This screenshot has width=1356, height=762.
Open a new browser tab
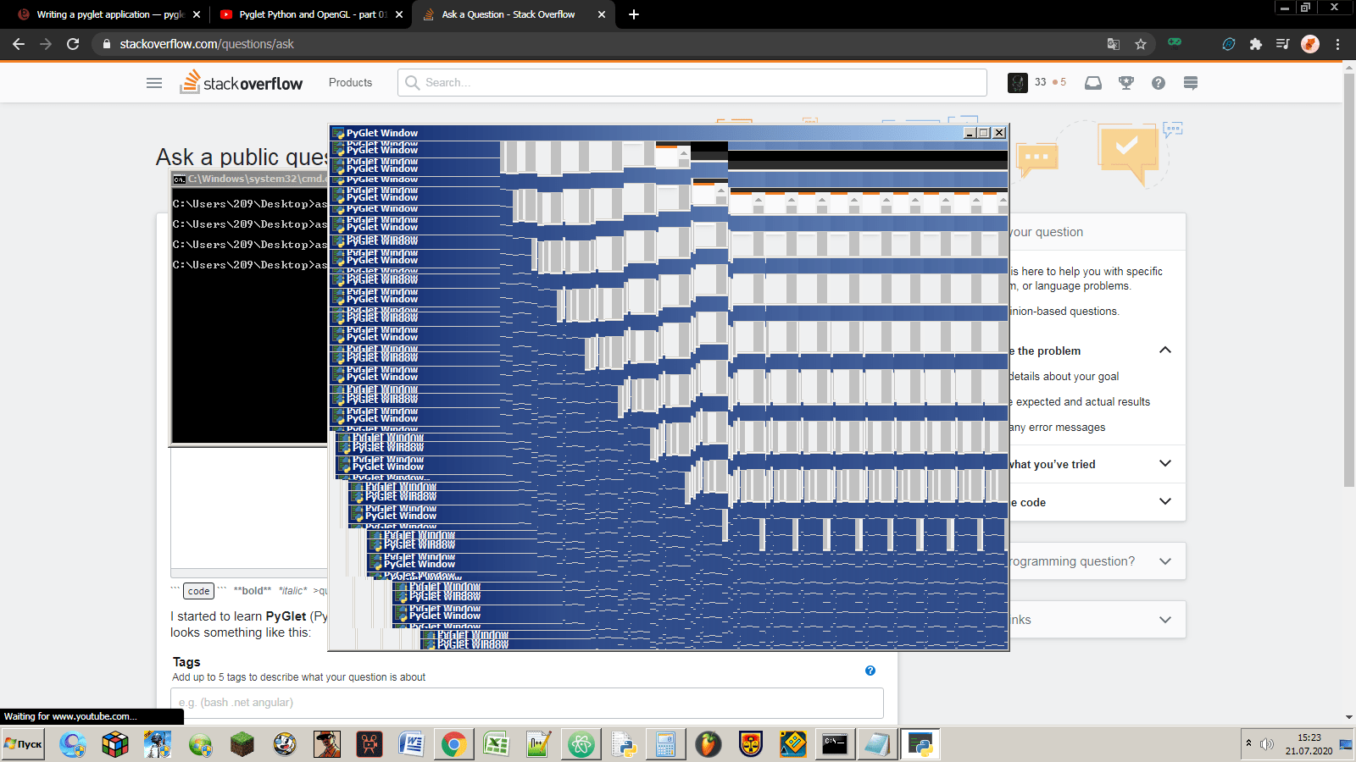pos(634,14)
